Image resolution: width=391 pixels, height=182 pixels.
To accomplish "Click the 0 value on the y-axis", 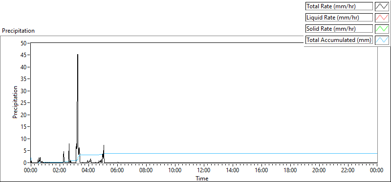I will point(25,162).
